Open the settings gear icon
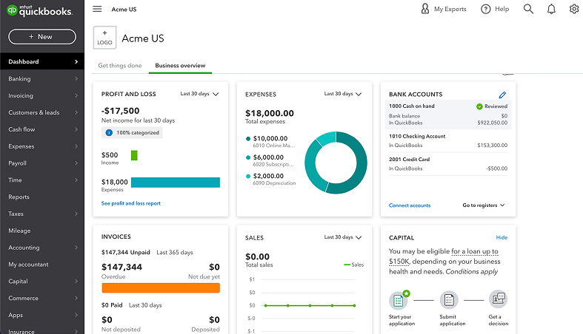Image resolution: width=583 pixels, height=334 pixels. [574, 9]
